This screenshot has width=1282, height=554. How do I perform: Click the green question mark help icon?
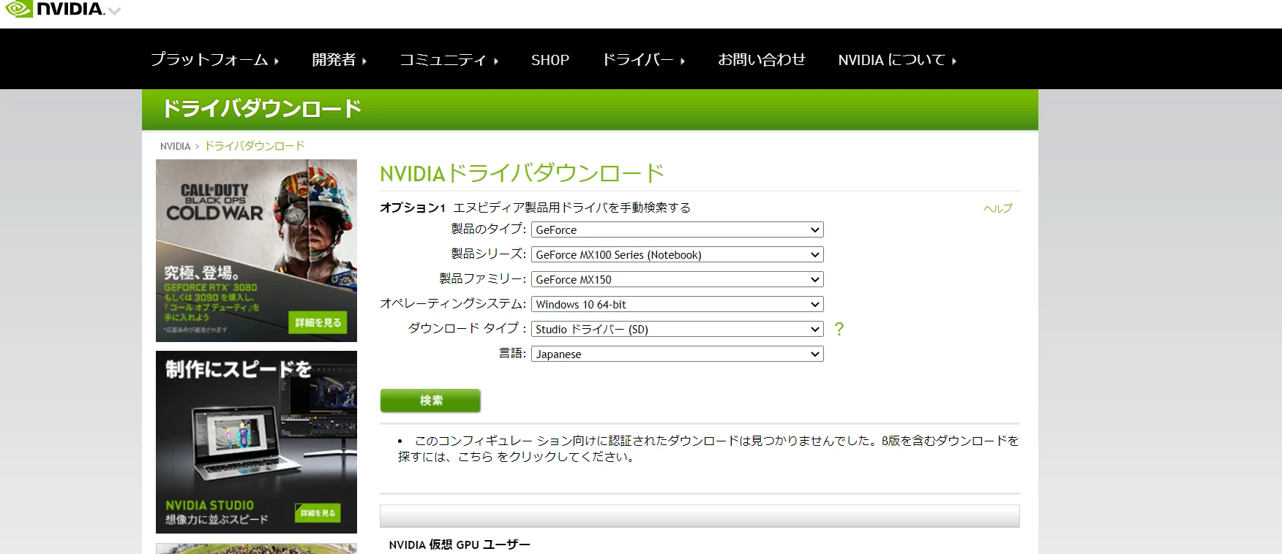click(x=839, y=329)
